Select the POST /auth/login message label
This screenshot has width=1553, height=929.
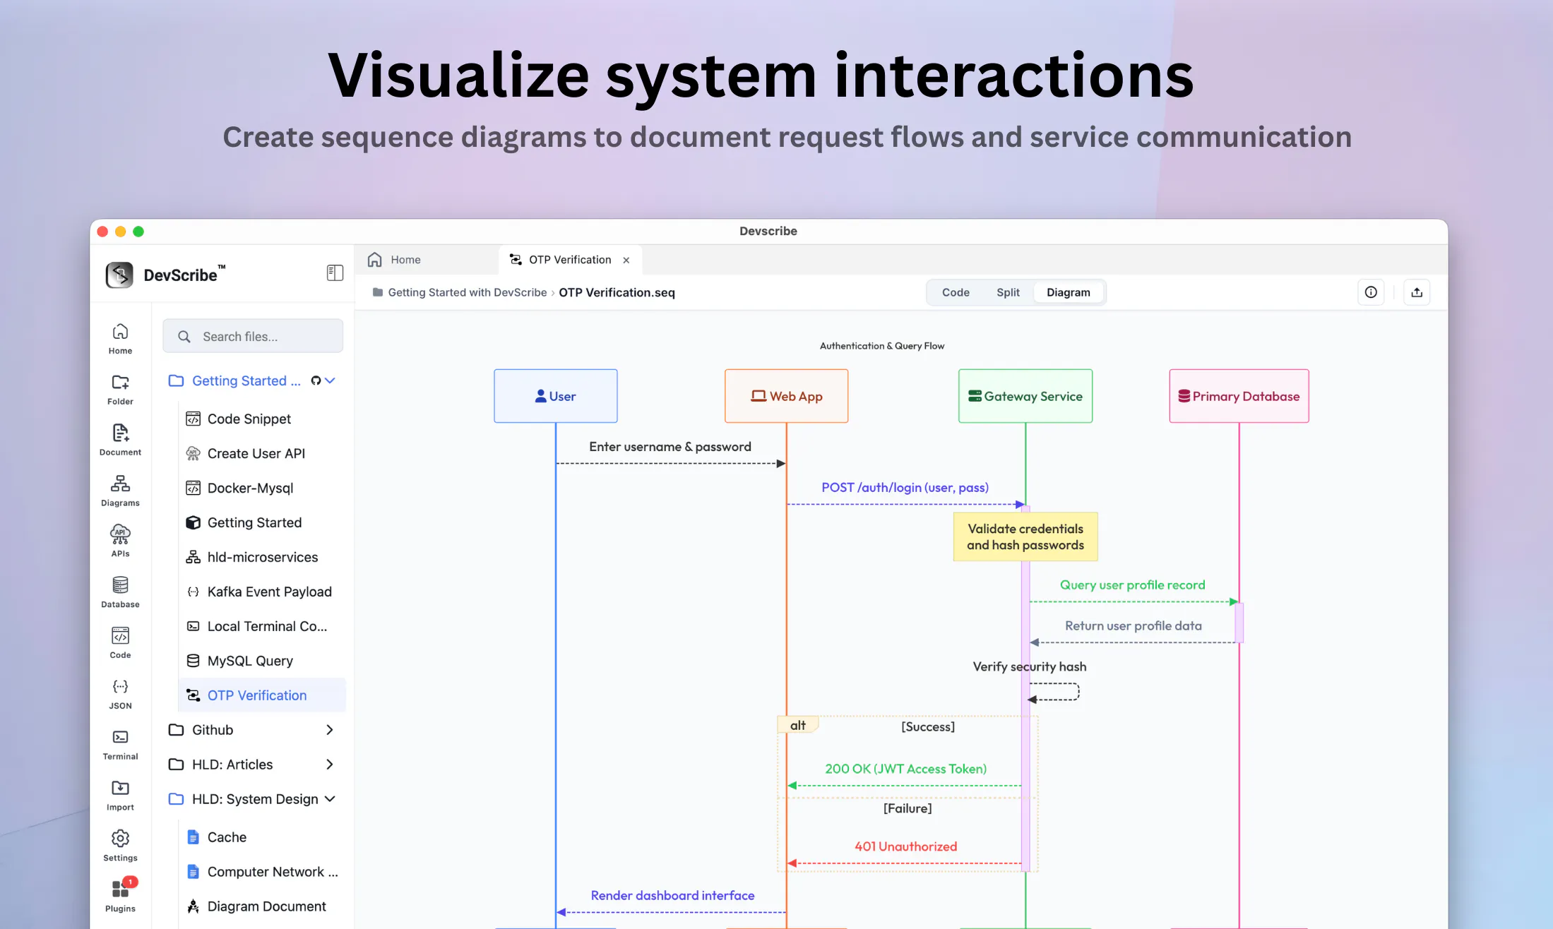click(905, 488)
